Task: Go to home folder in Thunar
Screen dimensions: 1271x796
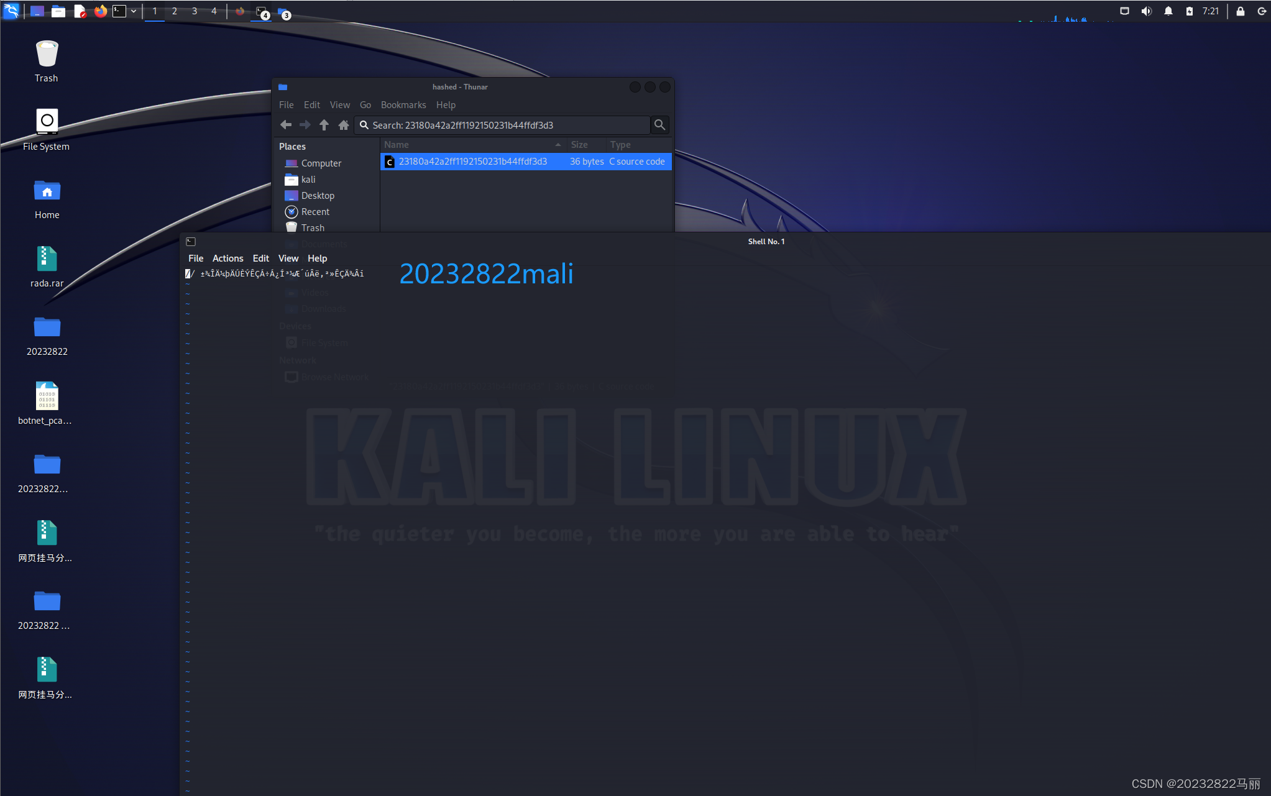Action: (x=344, y=125)
